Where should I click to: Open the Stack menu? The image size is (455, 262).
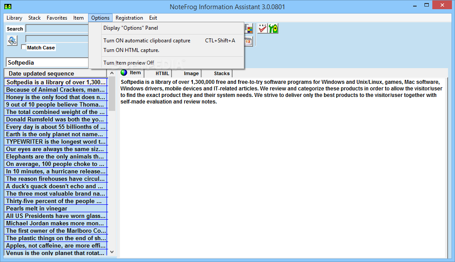coord(34,18)
